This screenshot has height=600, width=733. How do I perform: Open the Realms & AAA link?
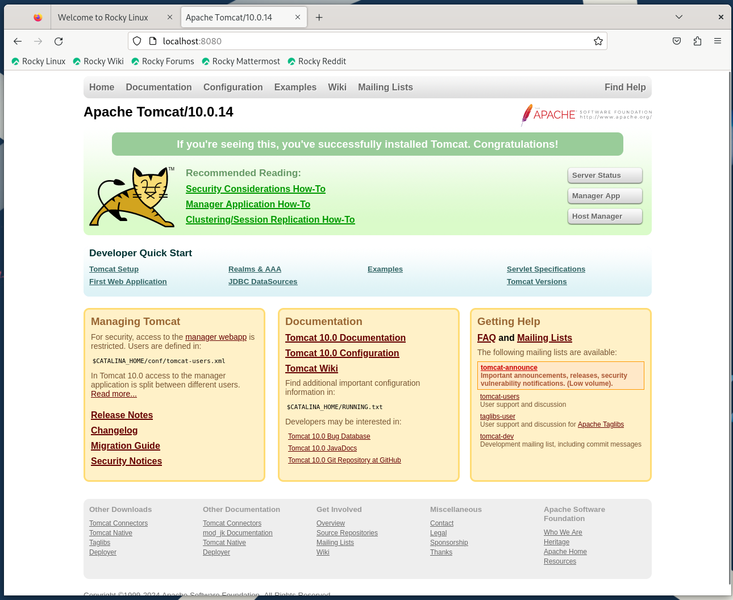[x=255, y=269]
